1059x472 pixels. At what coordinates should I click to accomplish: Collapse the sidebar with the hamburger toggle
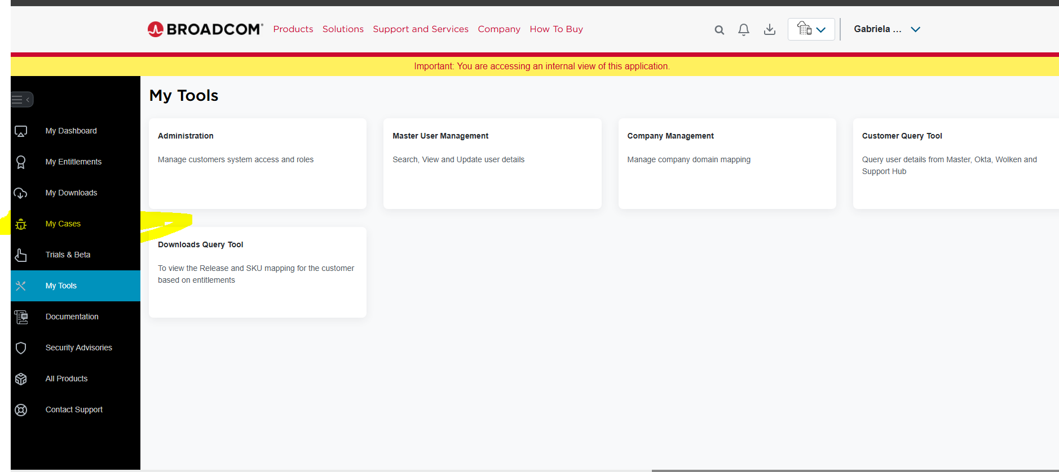click(x=22, y=100)
